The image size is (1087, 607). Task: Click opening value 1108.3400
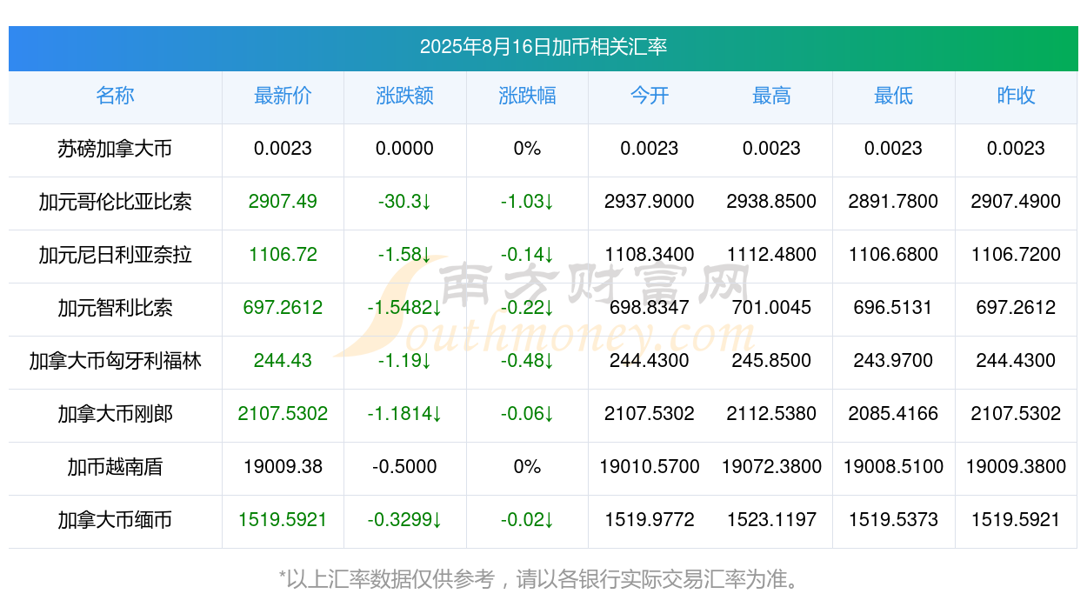tap(650, 255)
